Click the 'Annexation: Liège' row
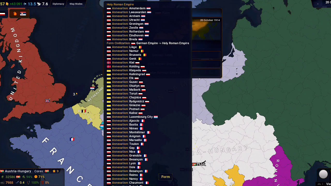 (124, 47)
